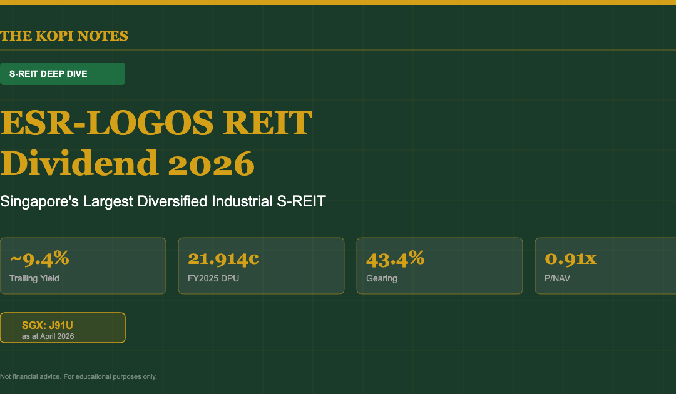
Task: Select the 'P/NAV' label
Action: coord(557,278)
